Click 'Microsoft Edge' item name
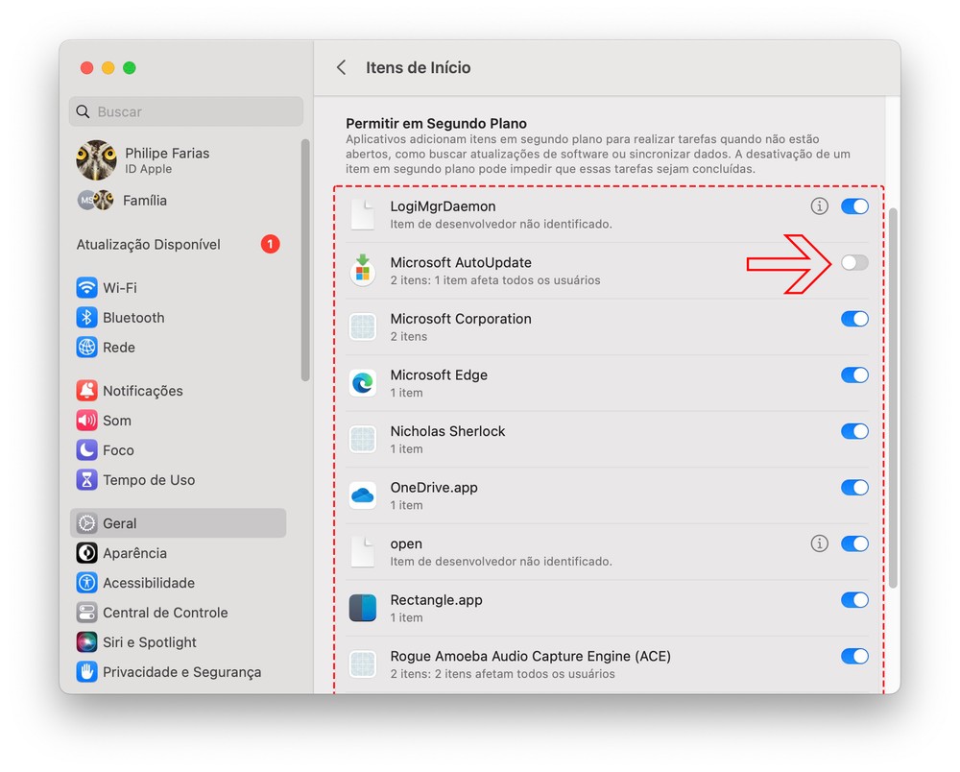The width and height of the screenshot is (960, 772). [x=439, y=375]
